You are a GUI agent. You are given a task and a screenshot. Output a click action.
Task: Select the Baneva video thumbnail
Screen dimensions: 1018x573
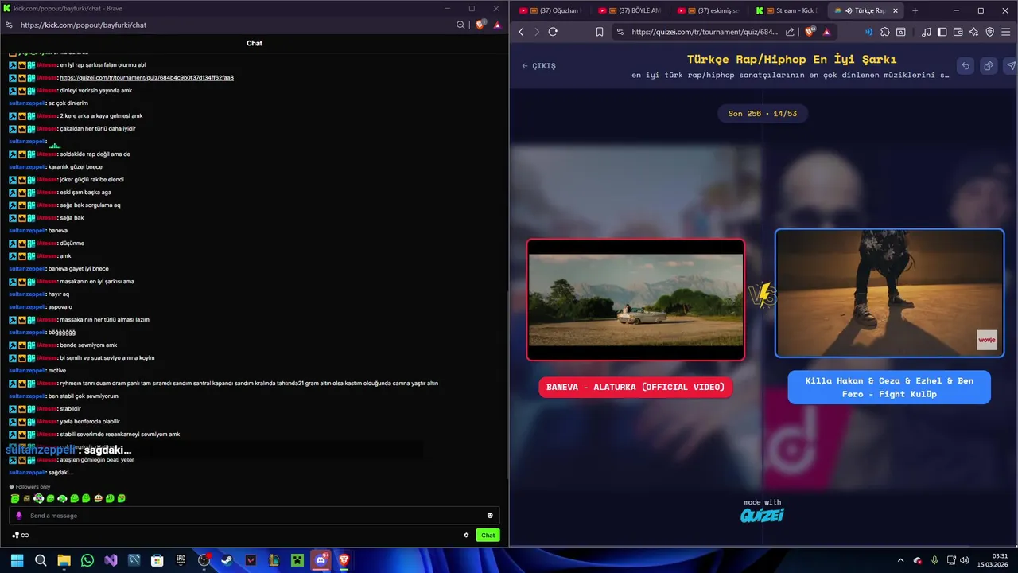[x=635, y=300]
